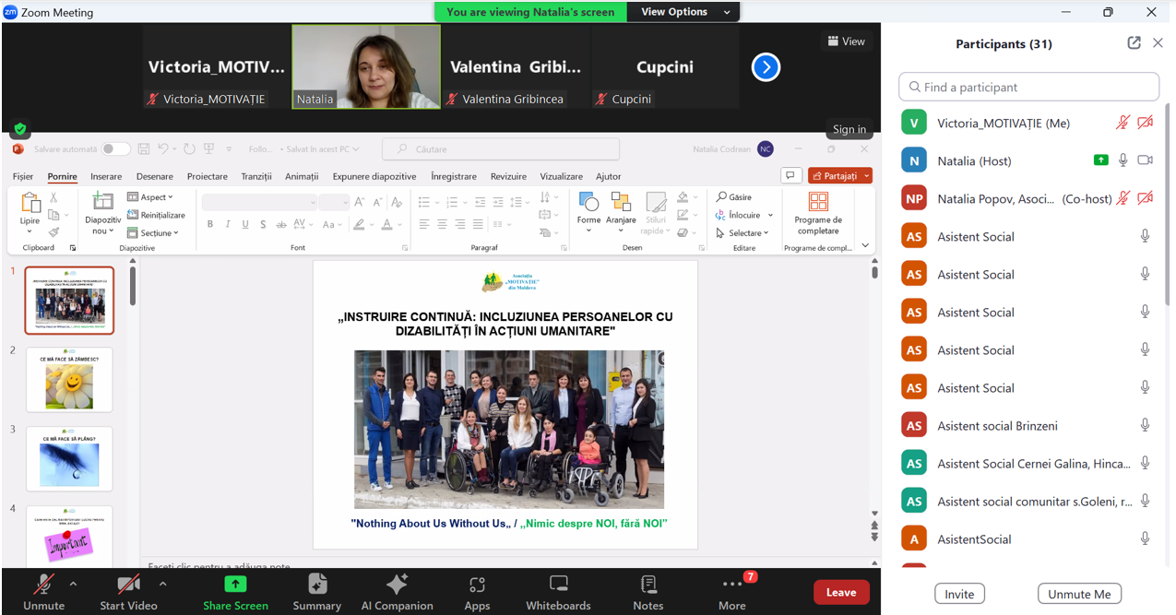Image resolution: width=1176 pixels, height=615 pixels.
Task: Click the red Leave button
Action: click(840, 592)
